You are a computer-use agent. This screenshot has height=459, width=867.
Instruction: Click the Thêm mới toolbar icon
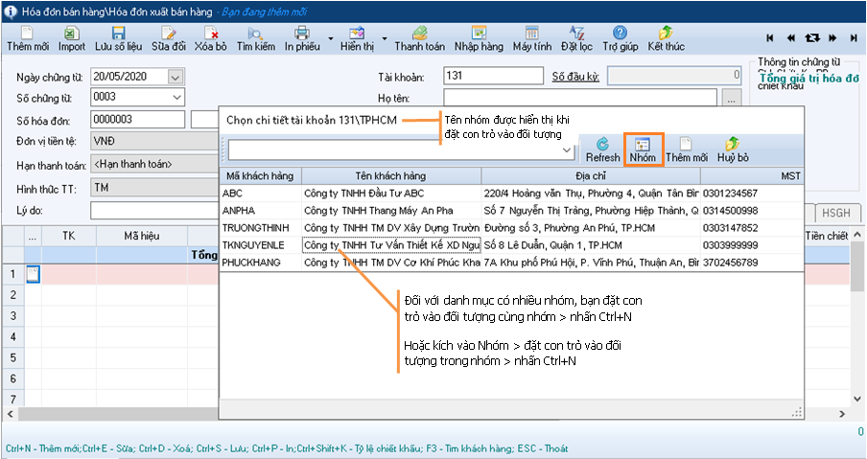27,38
